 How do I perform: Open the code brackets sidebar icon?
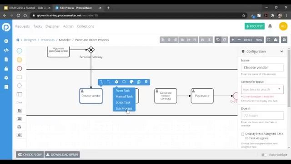(x=6, y=50)
